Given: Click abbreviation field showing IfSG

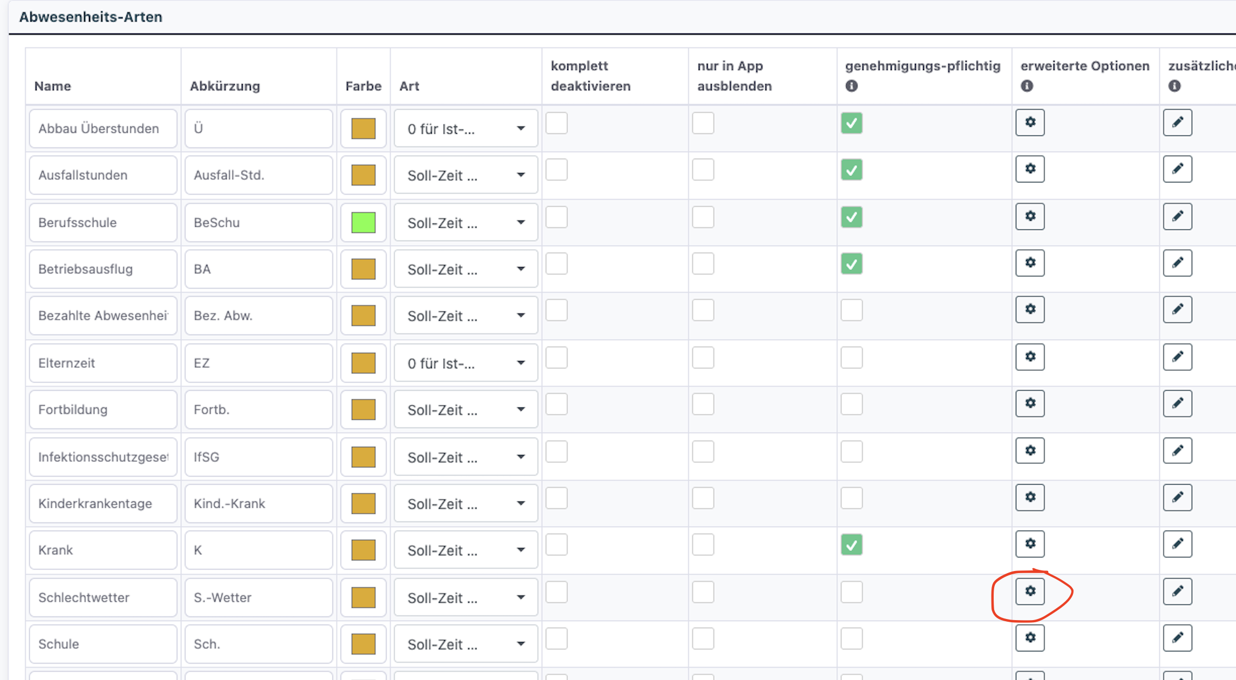Looking at the screenshot, I should tap(258, 457).
